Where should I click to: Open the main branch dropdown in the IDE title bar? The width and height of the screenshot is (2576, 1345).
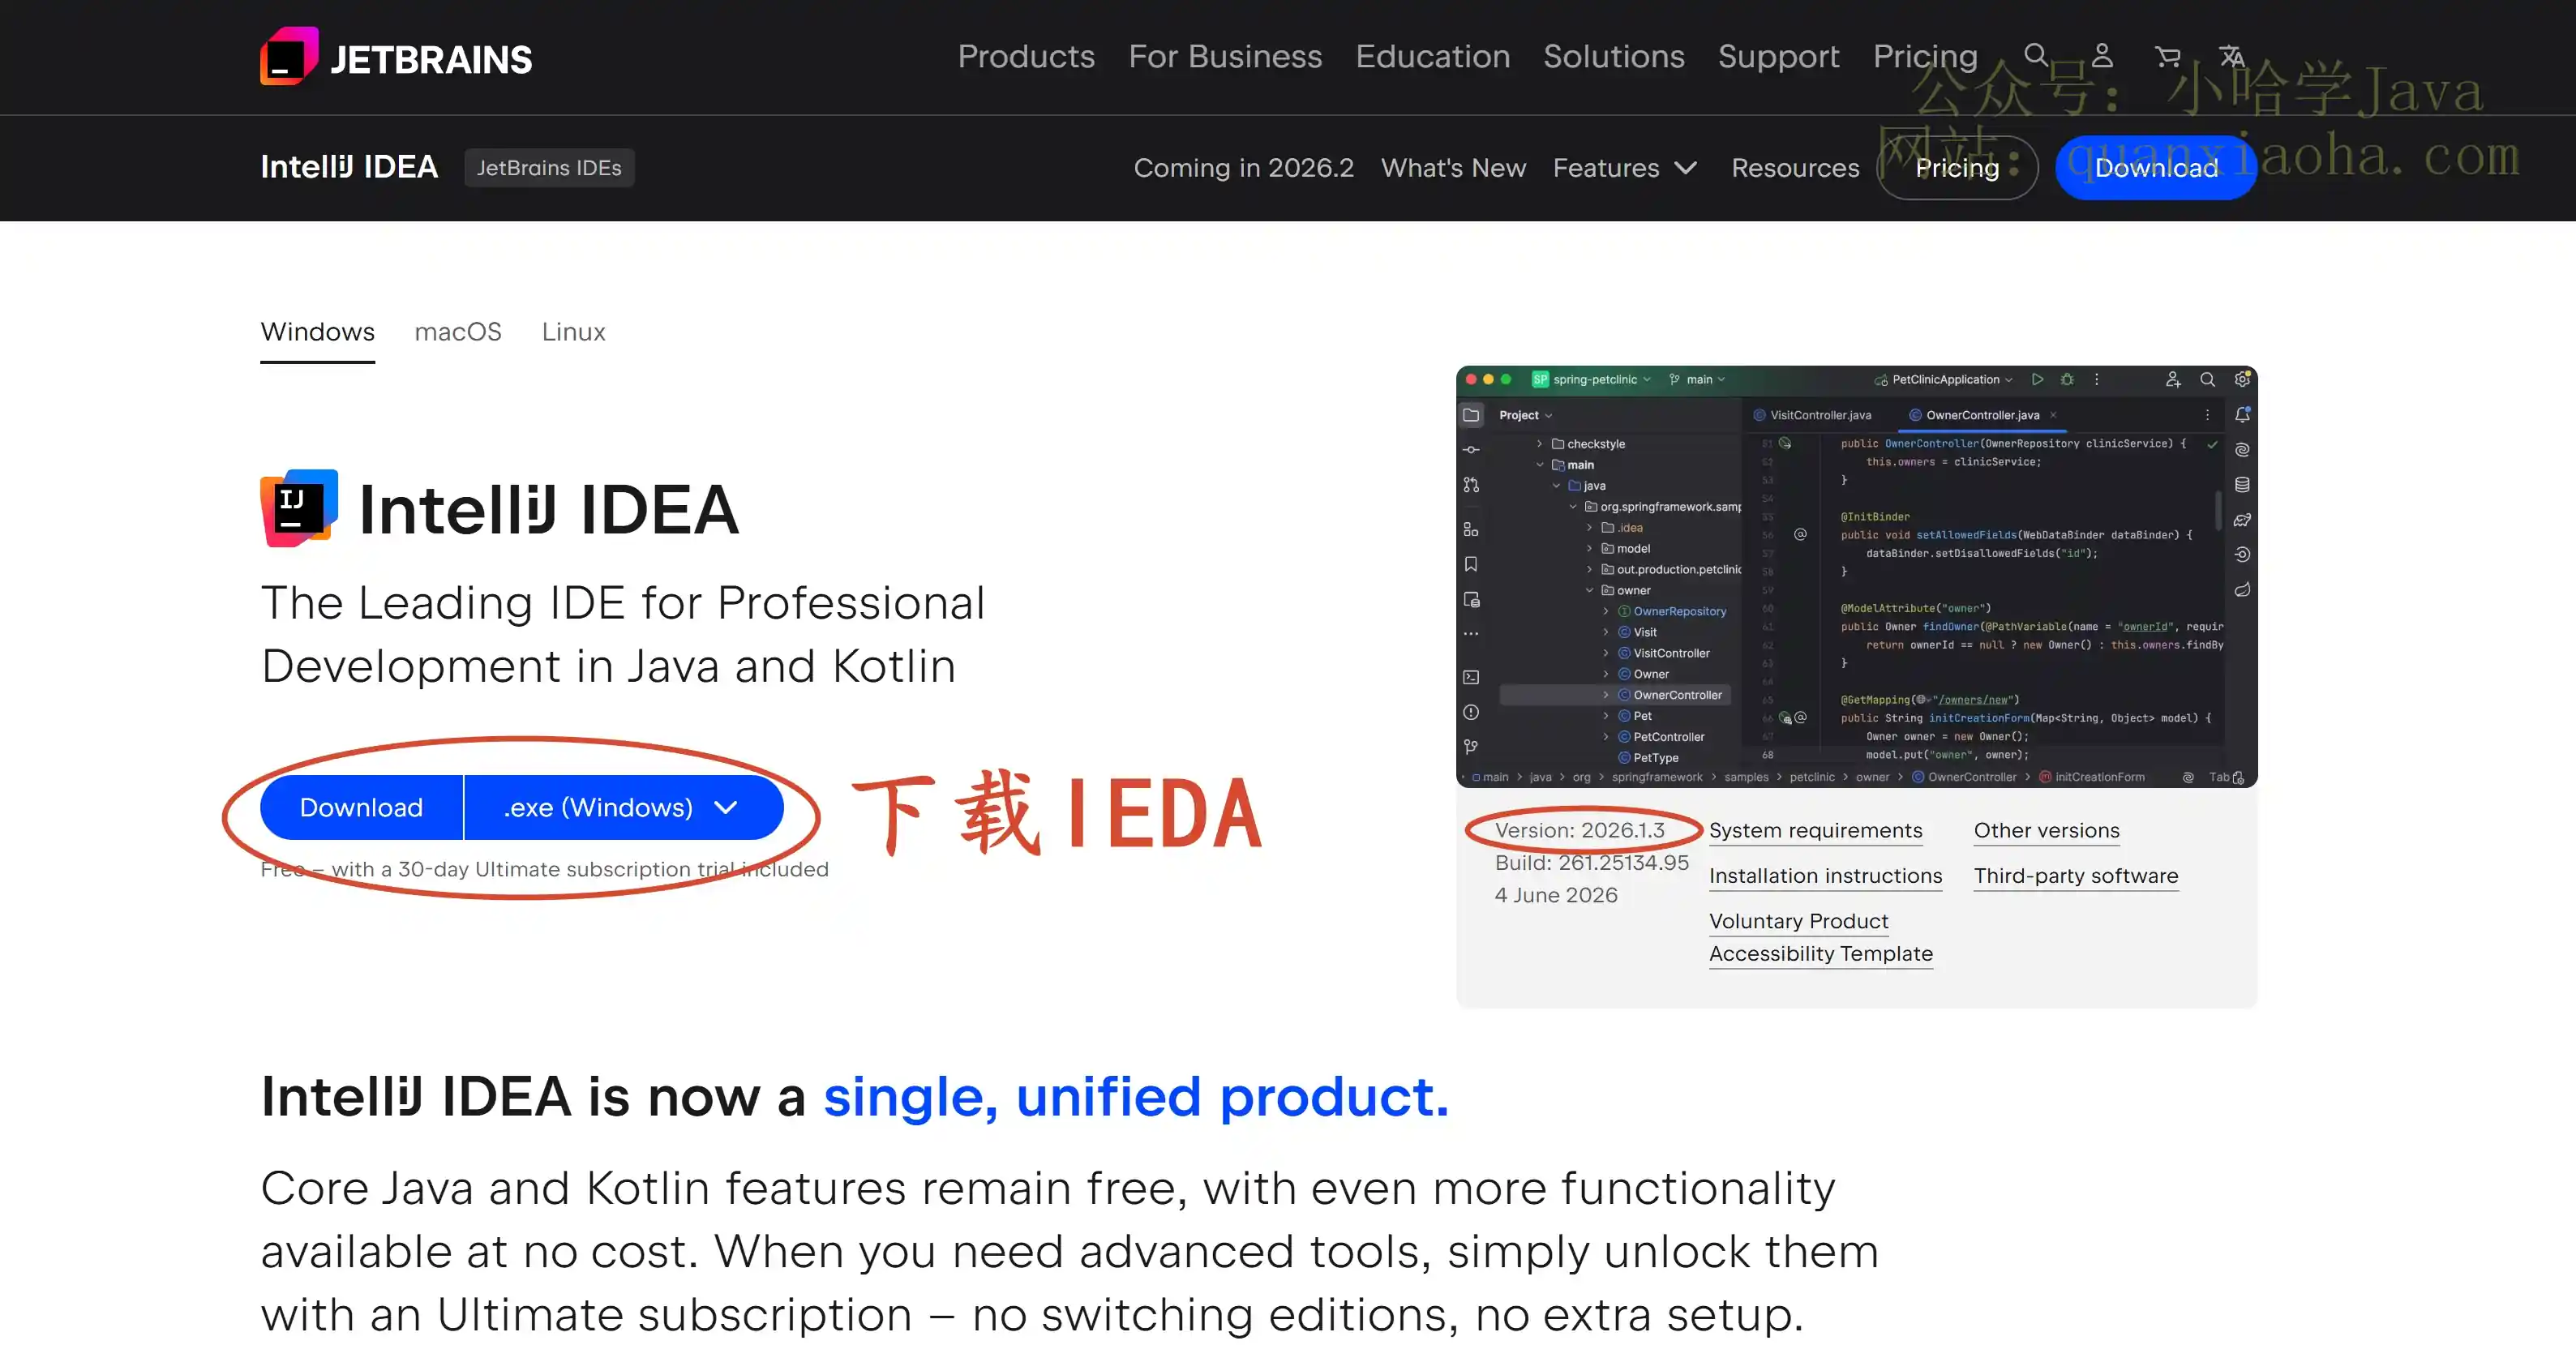point(1698,379)
